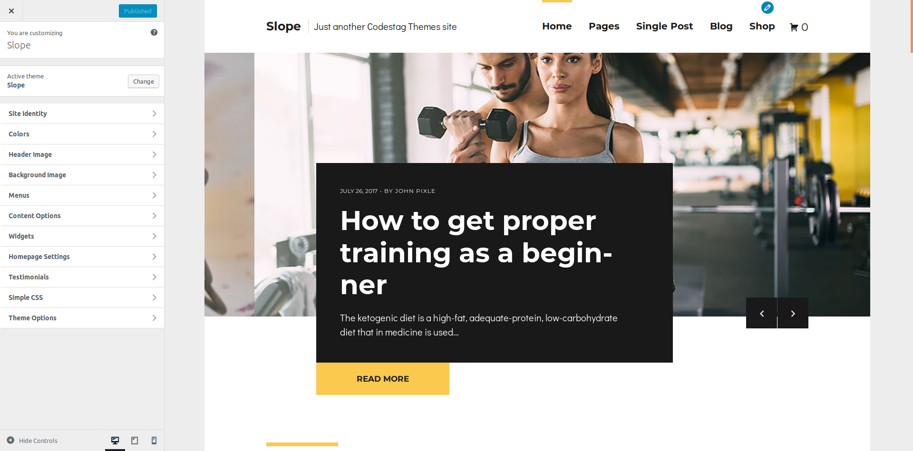Switch to desktop preview mode
Image resolution: width=913 pixels, height=451 pixels.
pyautogui.click(x=115, y=441)
